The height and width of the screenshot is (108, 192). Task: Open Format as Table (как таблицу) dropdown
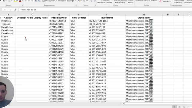pyautogui.click(x=121, y=1)
